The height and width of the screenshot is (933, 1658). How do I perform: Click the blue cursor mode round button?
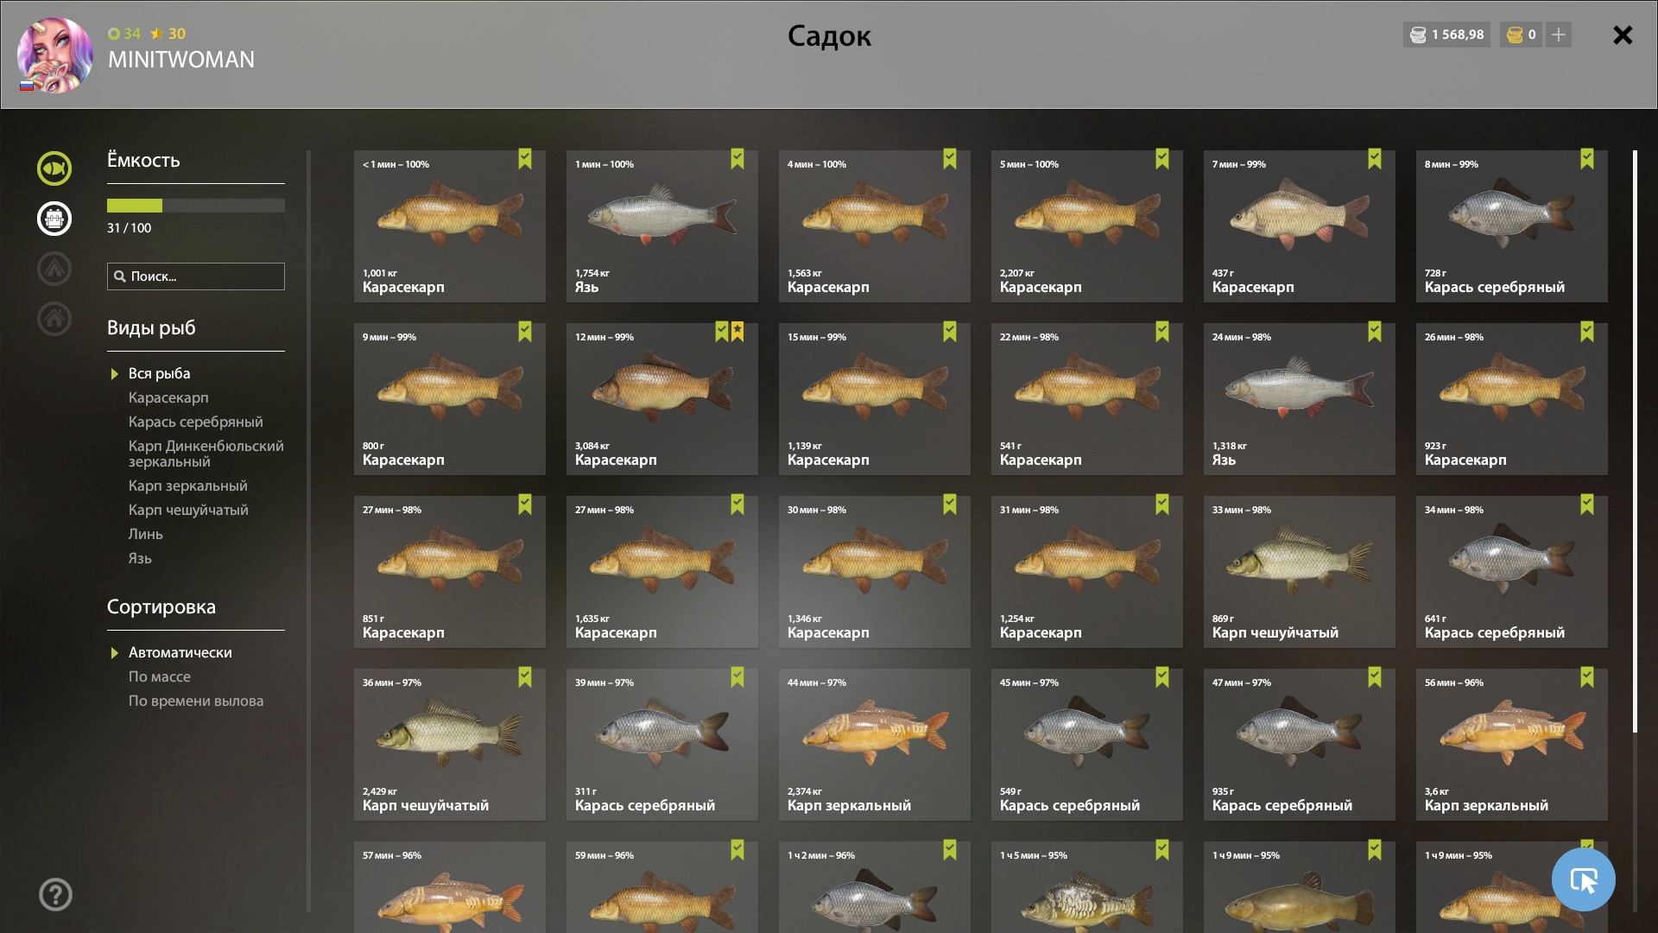(1584, 879)
